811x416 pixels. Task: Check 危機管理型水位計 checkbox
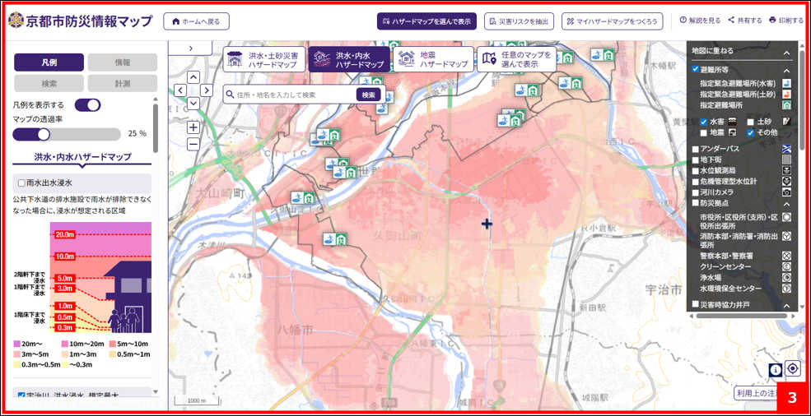click(x=696, y=182)
